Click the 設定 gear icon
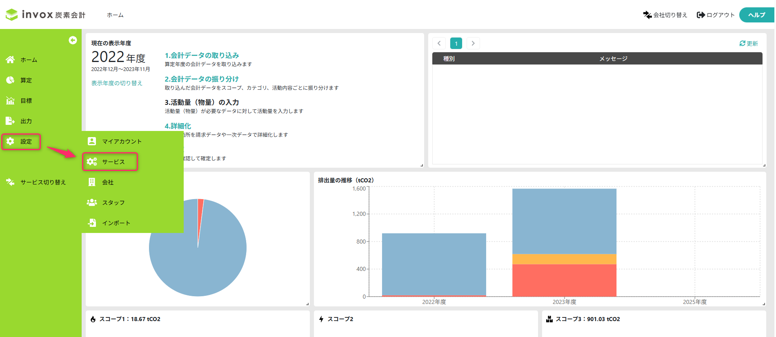The width and height of the screenshot is (776, 337). coord(10,141)
